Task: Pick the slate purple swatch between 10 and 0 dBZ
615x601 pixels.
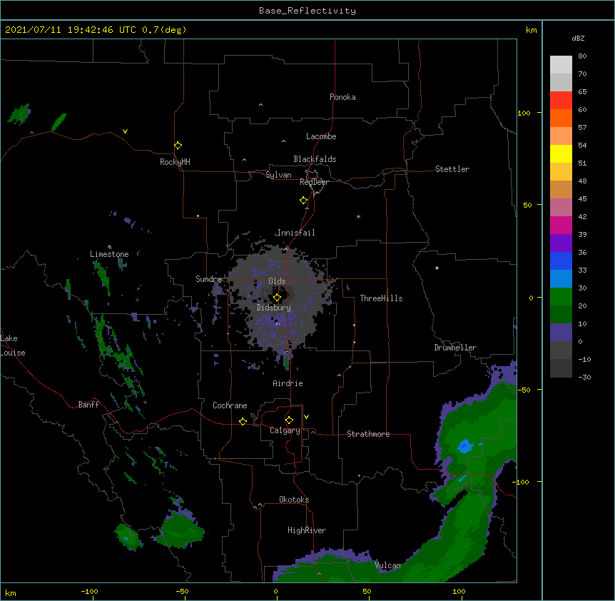Action: pos(561,333)
